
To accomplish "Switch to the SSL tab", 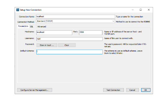I will point(31,26).
